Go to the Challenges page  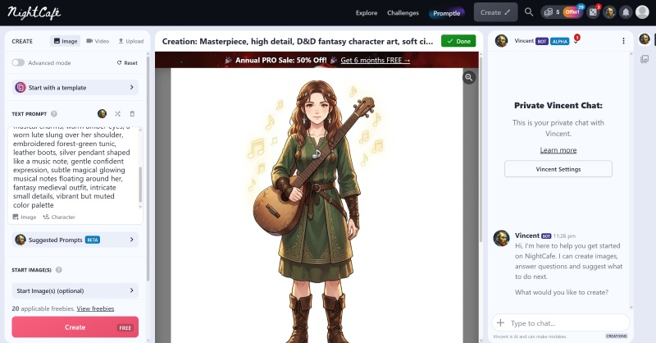click(403, 12)
